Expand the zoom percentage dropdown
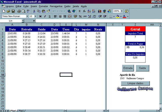This screenshot has width=162, height=112. (122, 11)
